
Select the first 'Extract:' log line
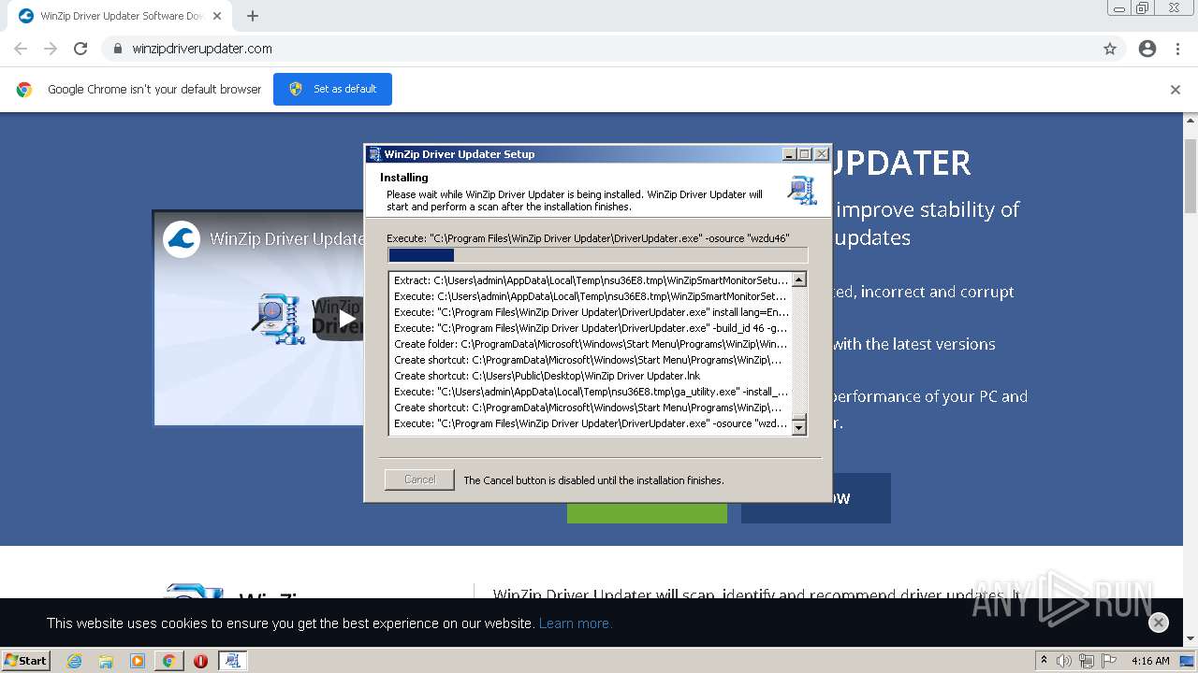tap(592, 280)
